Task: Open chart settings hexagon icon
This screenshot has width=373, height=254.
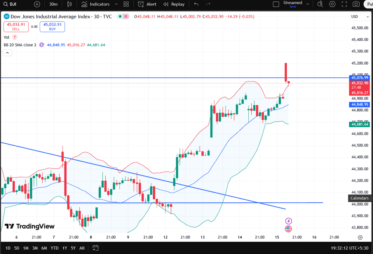Action: (332, 4)
